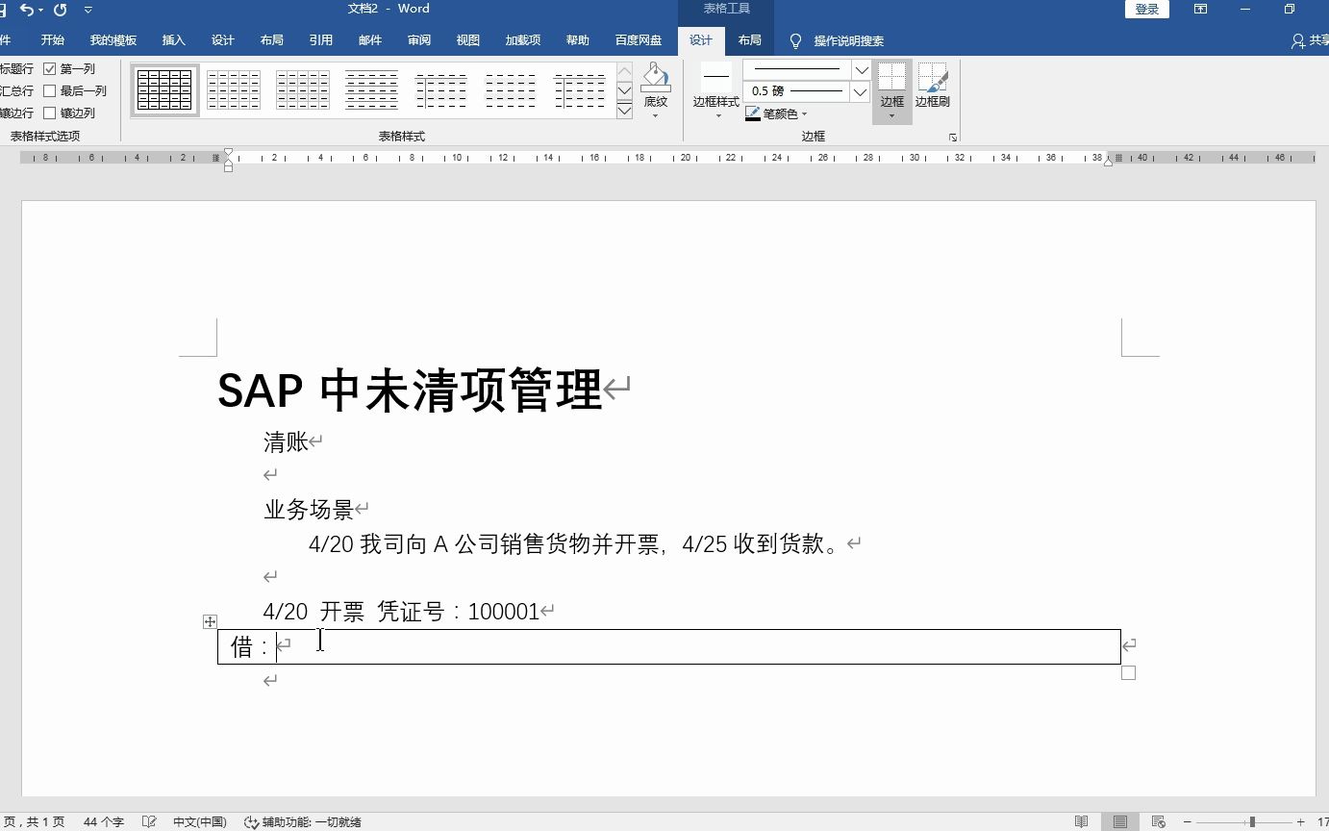Select the fifth table style thumbnail

(441, 90)
